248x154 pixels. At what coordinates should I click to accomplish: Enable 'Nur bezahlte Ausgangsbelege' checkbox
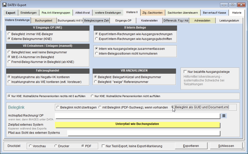[x=185, y=72]
